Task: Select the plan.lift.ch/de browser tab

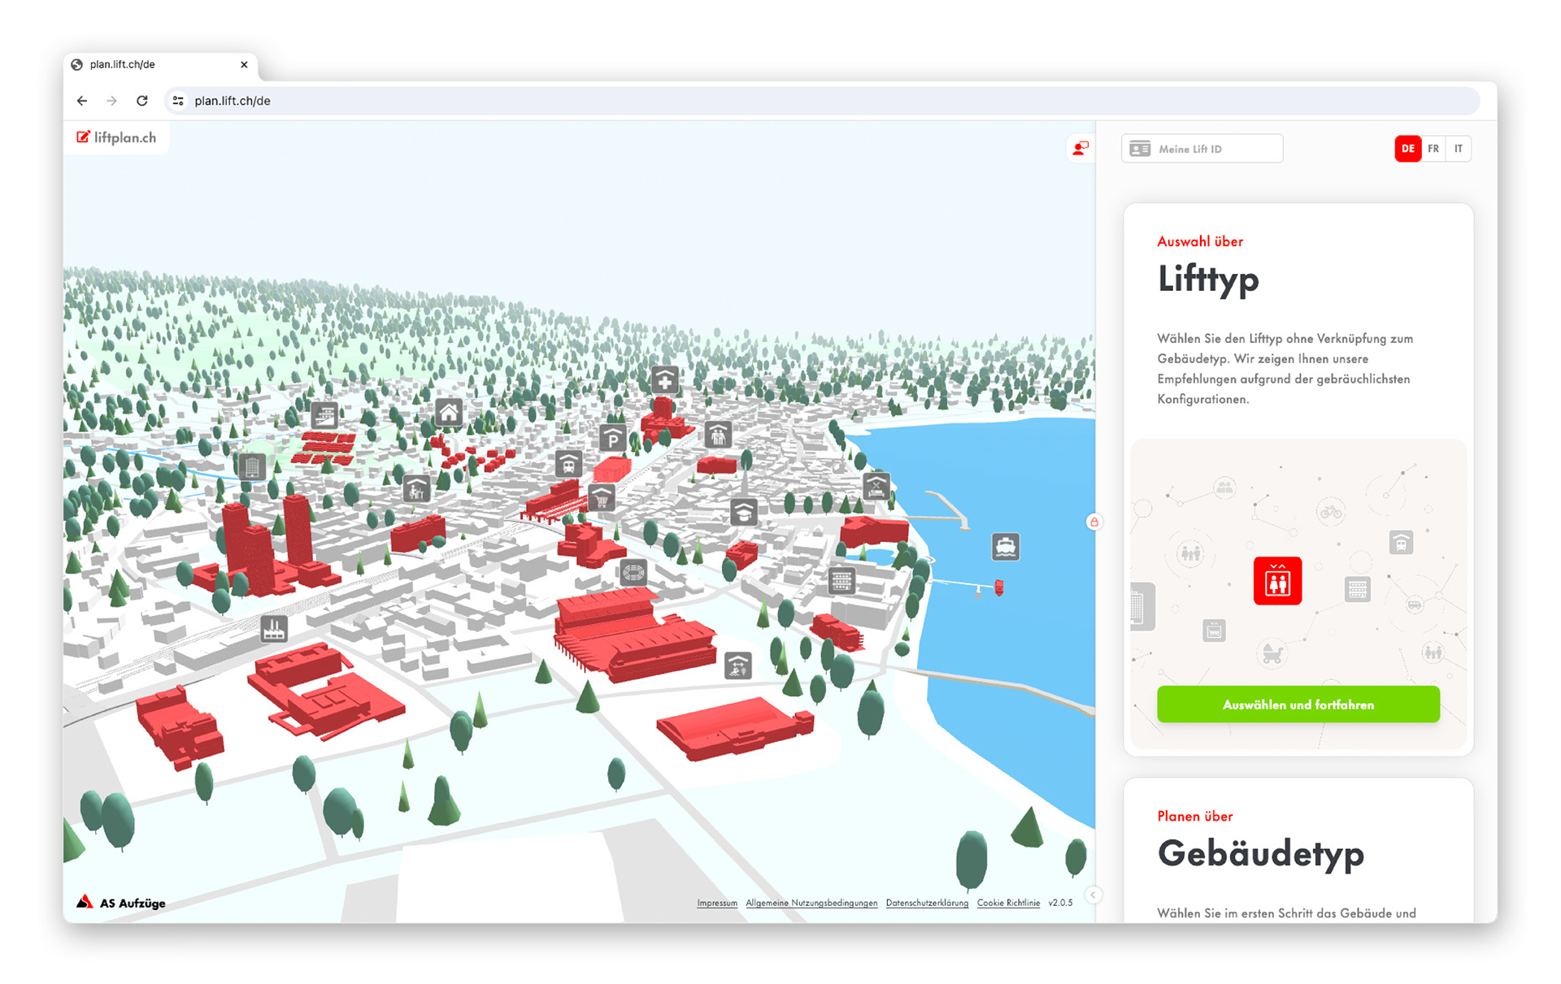Action: tap(154, 64)
